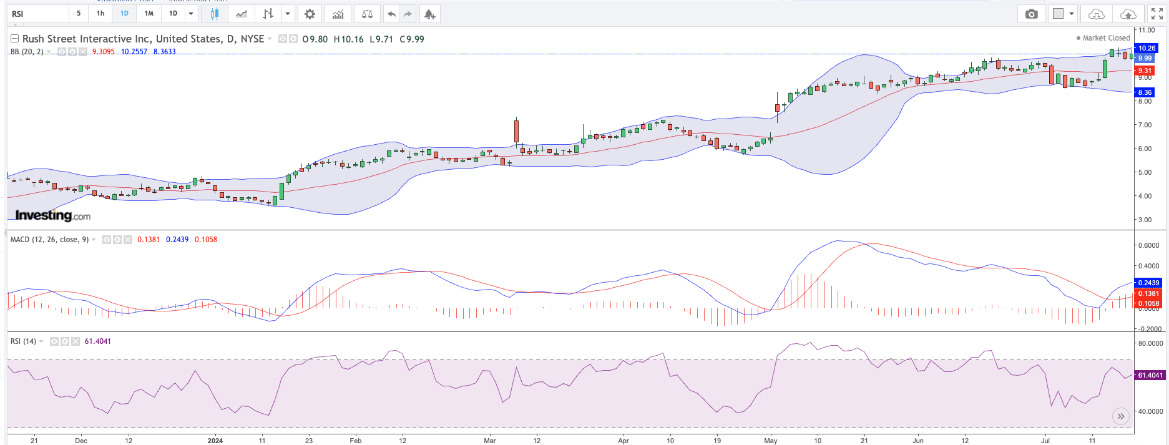Click the RSI symbol search field
Screen dimensions: 1169x445
[37, 14]
